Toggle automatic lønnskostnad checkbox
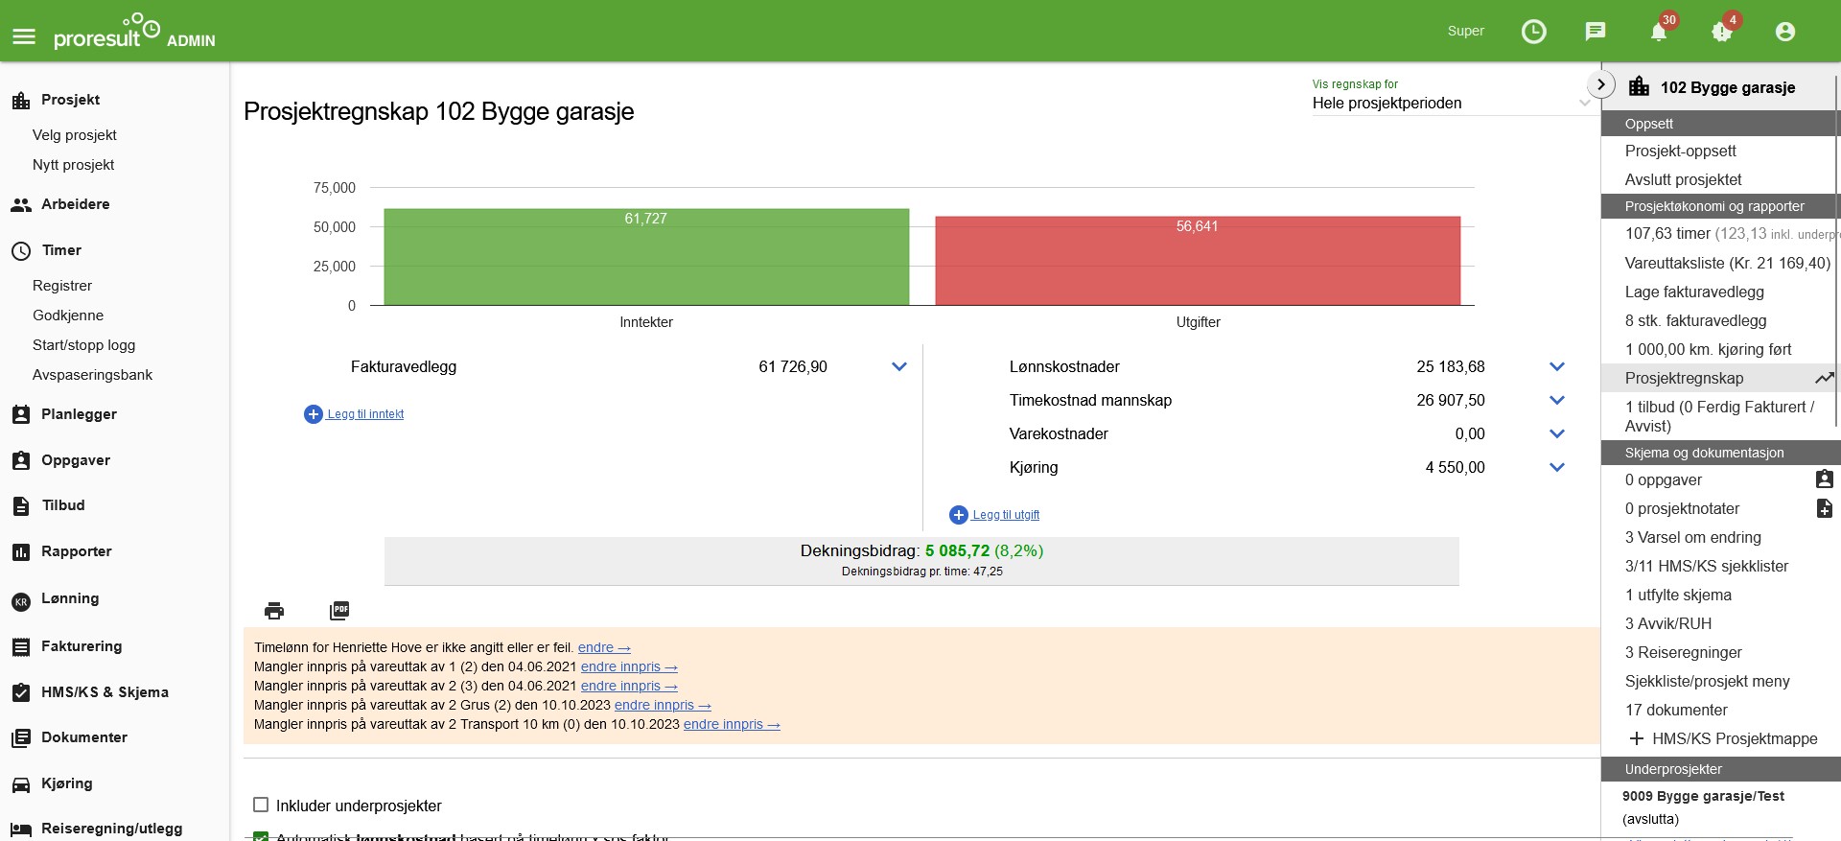 coord(261,836)
